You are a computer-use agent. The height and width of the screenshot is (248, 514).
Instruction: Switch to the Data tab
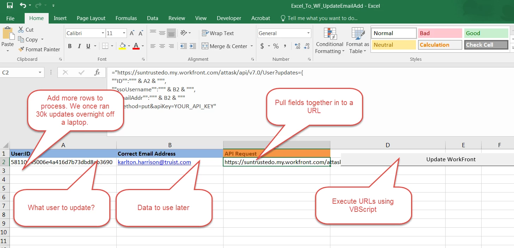pos(153,18)
